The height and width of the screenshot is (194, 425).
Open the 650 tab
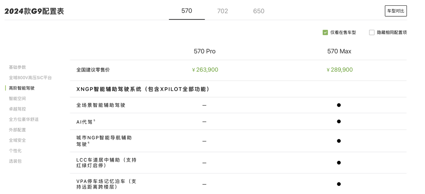click(259, 11)
